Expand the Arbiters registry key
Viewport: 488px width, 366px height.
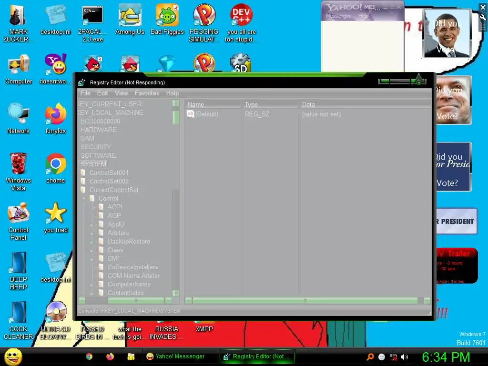coord(91,233)
